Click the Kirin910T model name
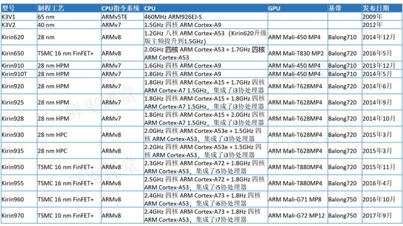This screenshot has height=226, width=403. (x=15, y=73)
